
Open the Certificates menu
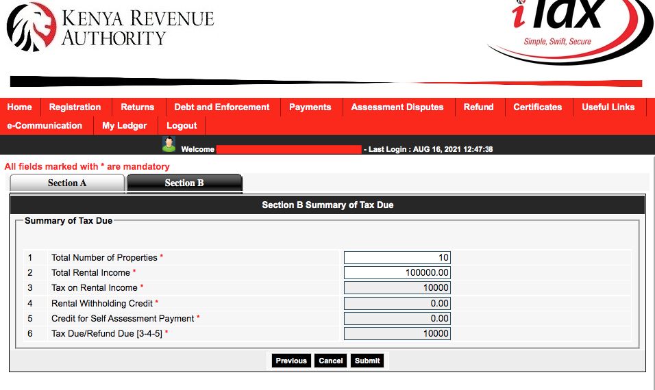(x=538, y=107)
